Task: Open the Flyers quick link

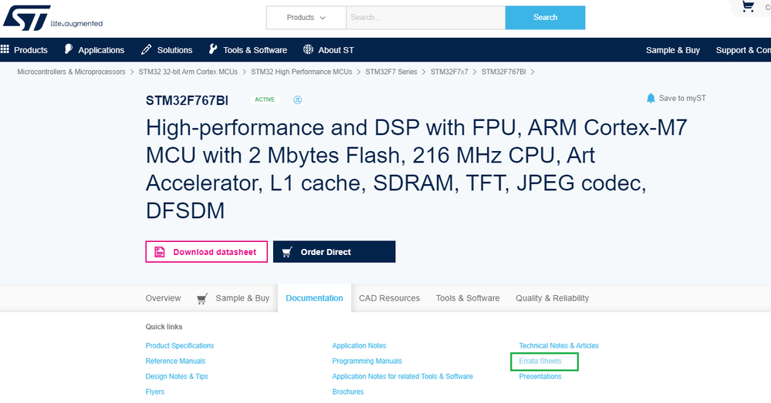Action: [x=155, y=391]
